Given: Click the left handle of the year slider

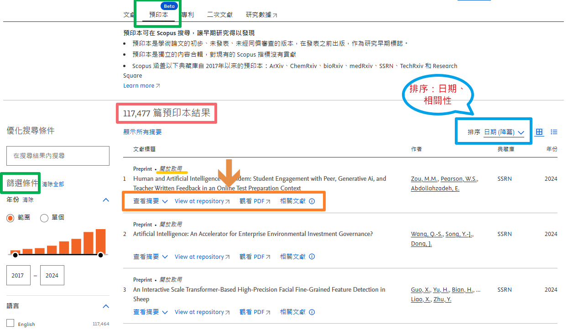Looking at the screenshot, I should (x=16, y=256).
